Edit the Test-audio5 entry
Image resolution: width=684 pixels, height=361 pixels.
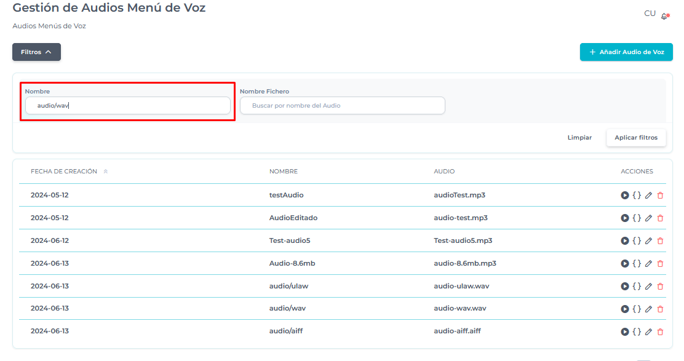648,240
